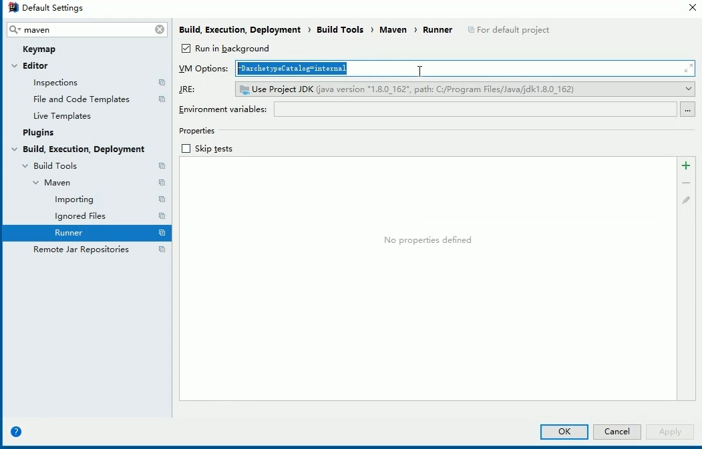The width and height of the screenshot is (702, 449).
Task: Remove selected property minus icon
Action: [686, 183]
